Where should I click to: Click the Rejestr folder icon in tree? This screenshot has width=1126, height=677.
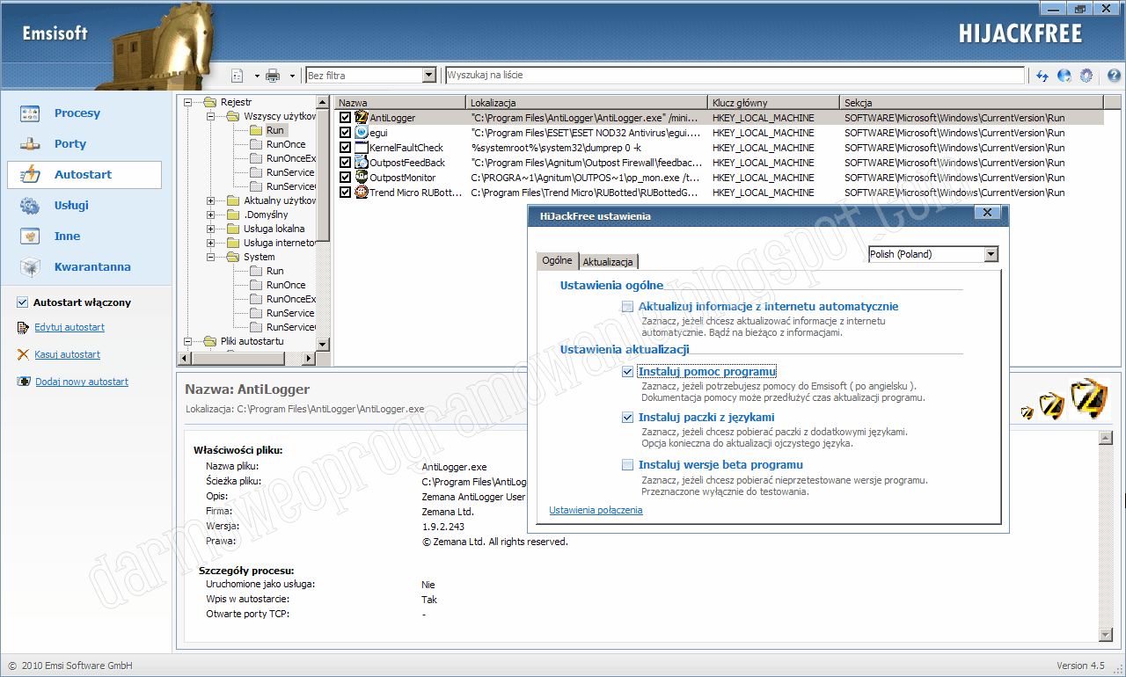209,102
